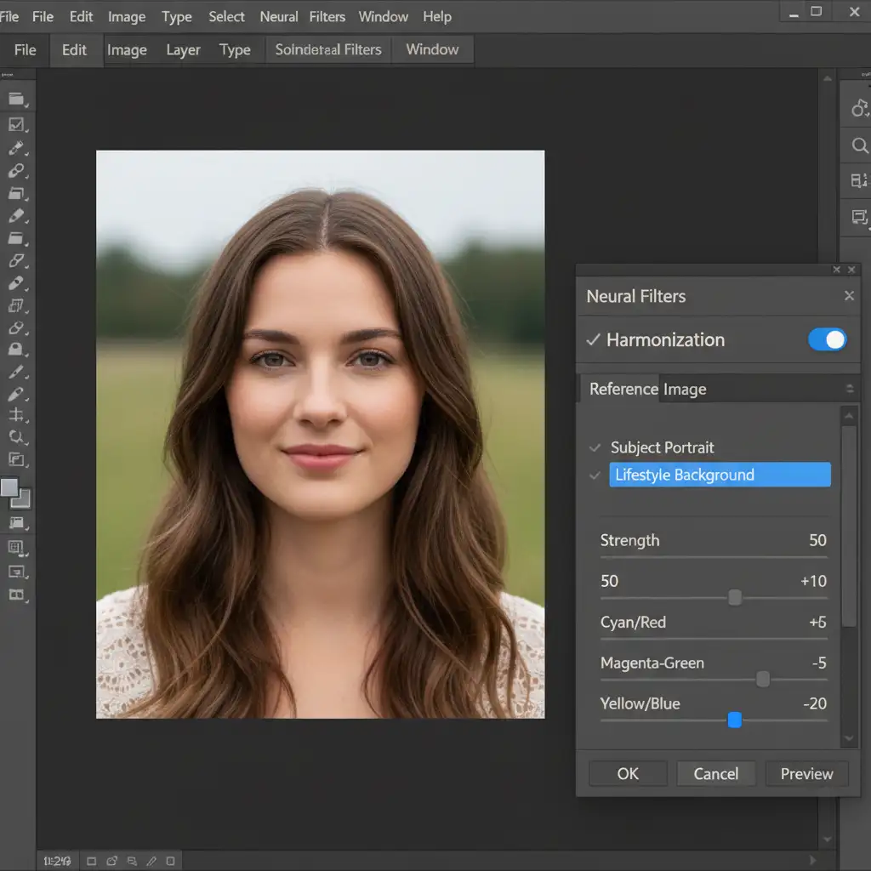The image size is (871, 871).
Task: Select the Zoom magnifier tool in left toolbar
Action: coord(16,437)
